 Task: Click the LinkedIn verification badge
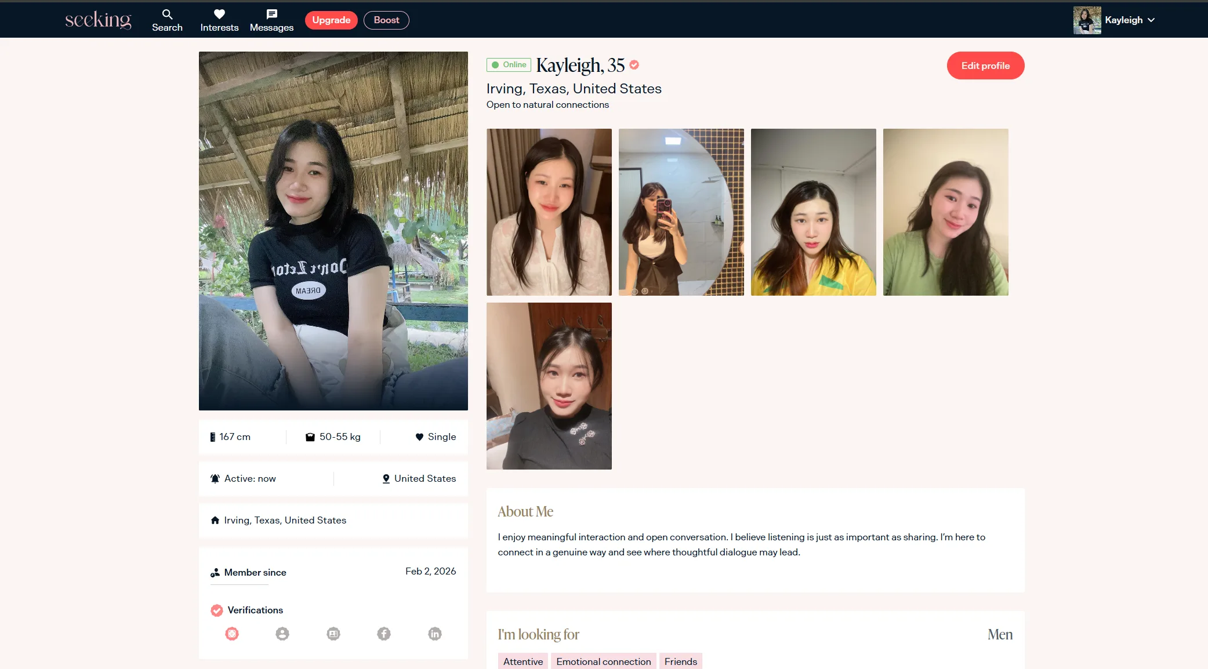pyautogui.click(x=435, y=634)
